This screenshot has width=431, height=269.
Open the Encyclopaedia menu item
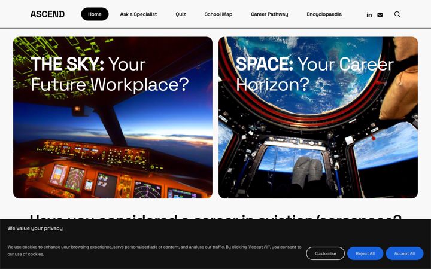[x=324, y=14]
